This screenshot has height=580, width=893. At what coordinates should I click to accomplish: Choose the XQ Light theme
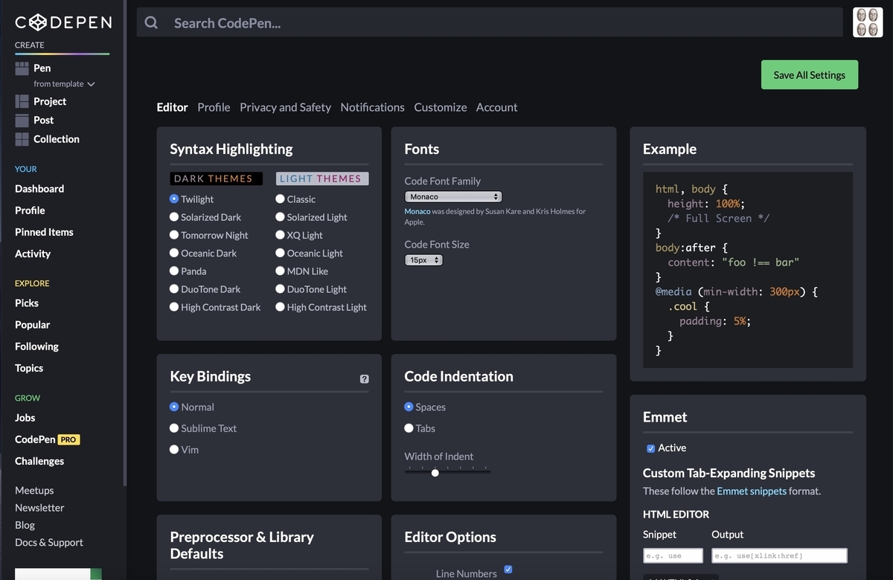tap(280, 234)
